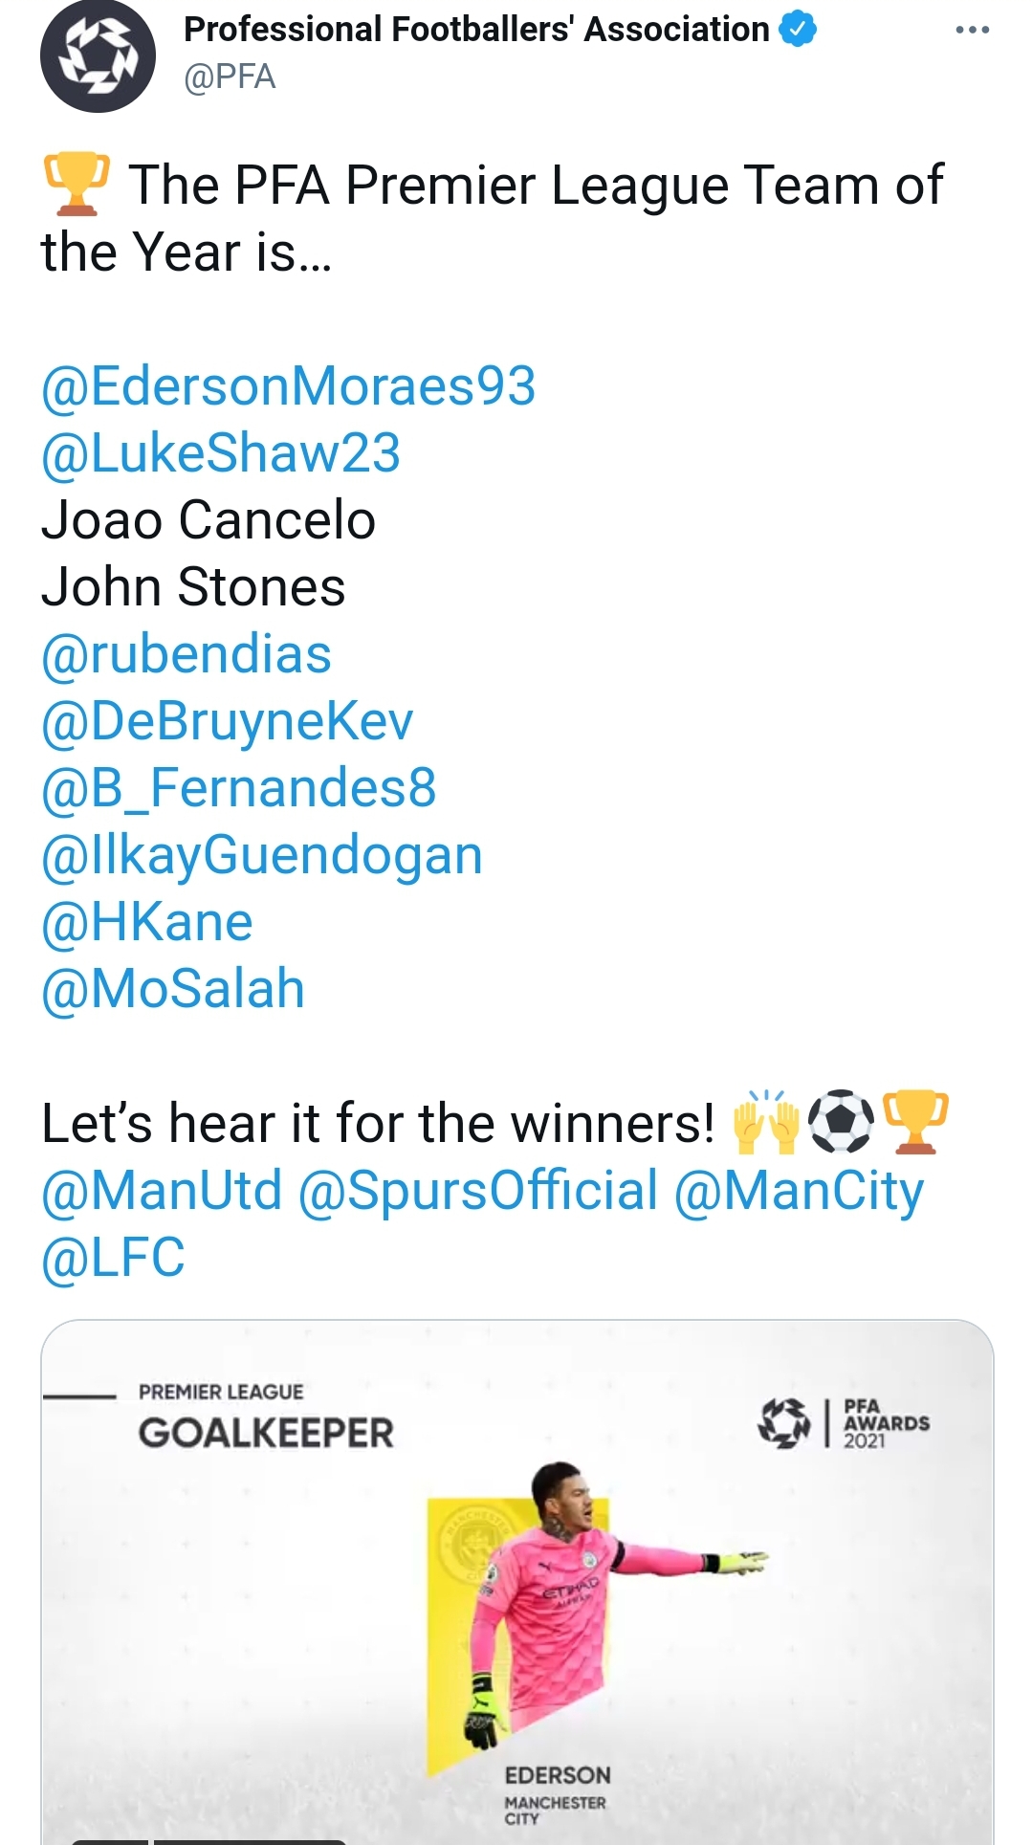This screenshot has height=1845, width=1032.
Task: Open the @MoSalah mention
Action: pyautogui.click(x=173, y=989)
